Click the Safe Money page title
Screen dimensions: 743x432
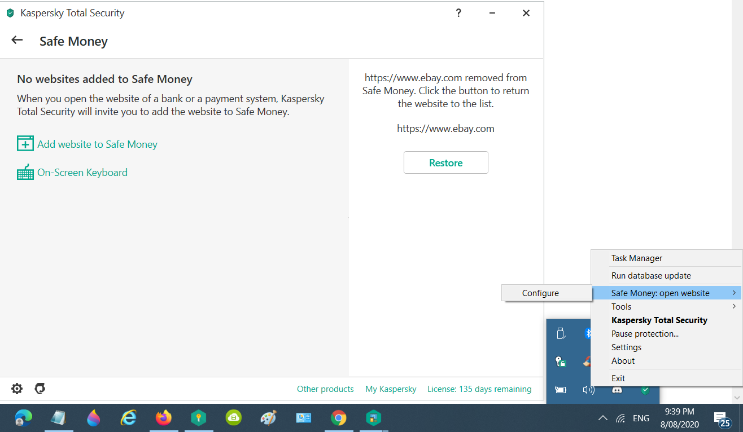(x=73, y=41)
